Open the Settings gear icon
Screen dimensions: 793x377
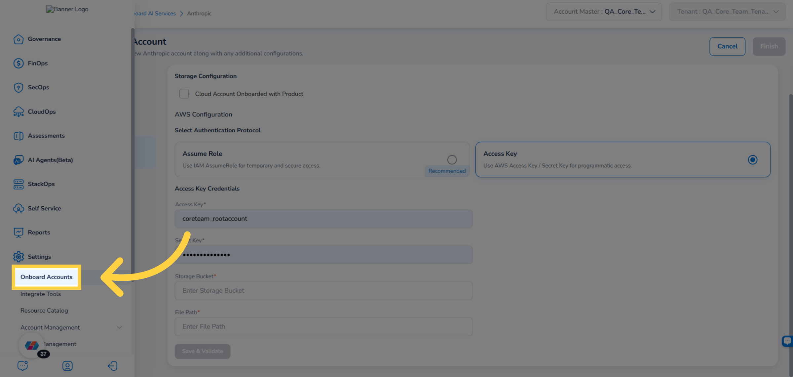coord(19,257)
